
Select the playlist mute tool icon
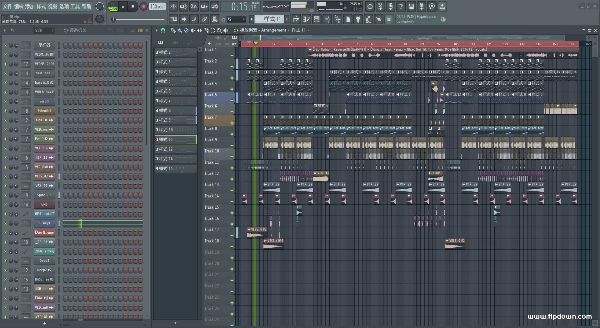point(193,30)
